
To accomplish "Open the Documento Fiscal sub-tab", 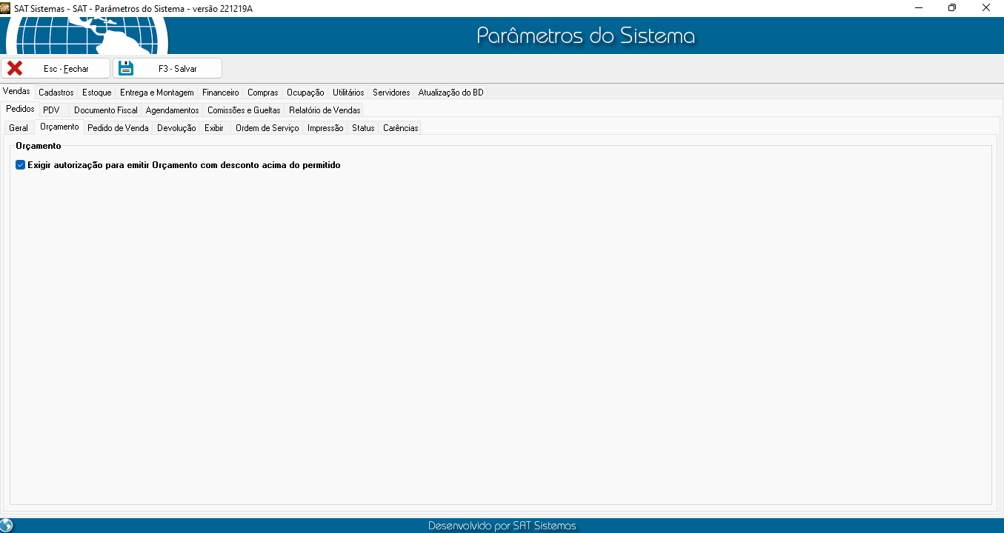I will click(106, 110).
